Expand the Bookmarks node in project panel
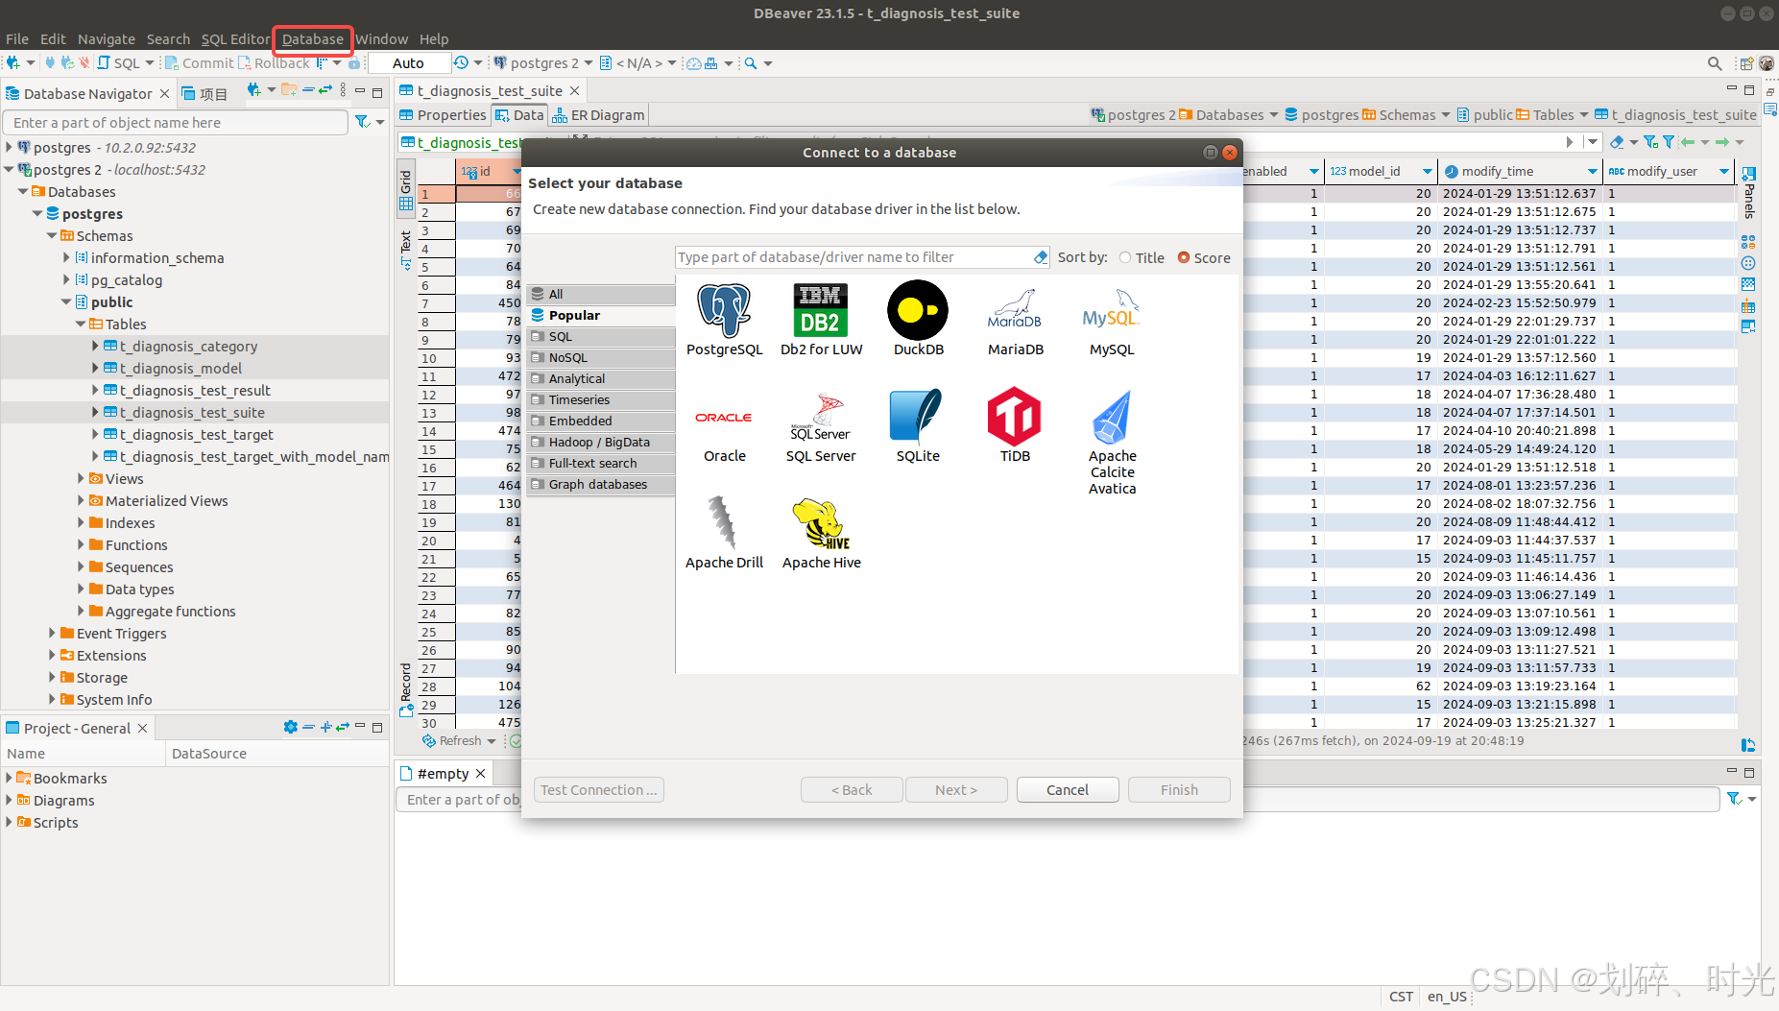The width and height of the screenshot is (1779, 1011). [9, 778]
